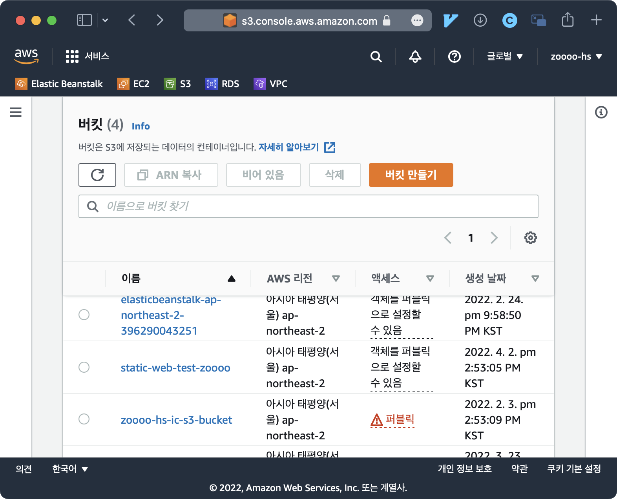Open the AWS home logo

[x=26, y=56]
